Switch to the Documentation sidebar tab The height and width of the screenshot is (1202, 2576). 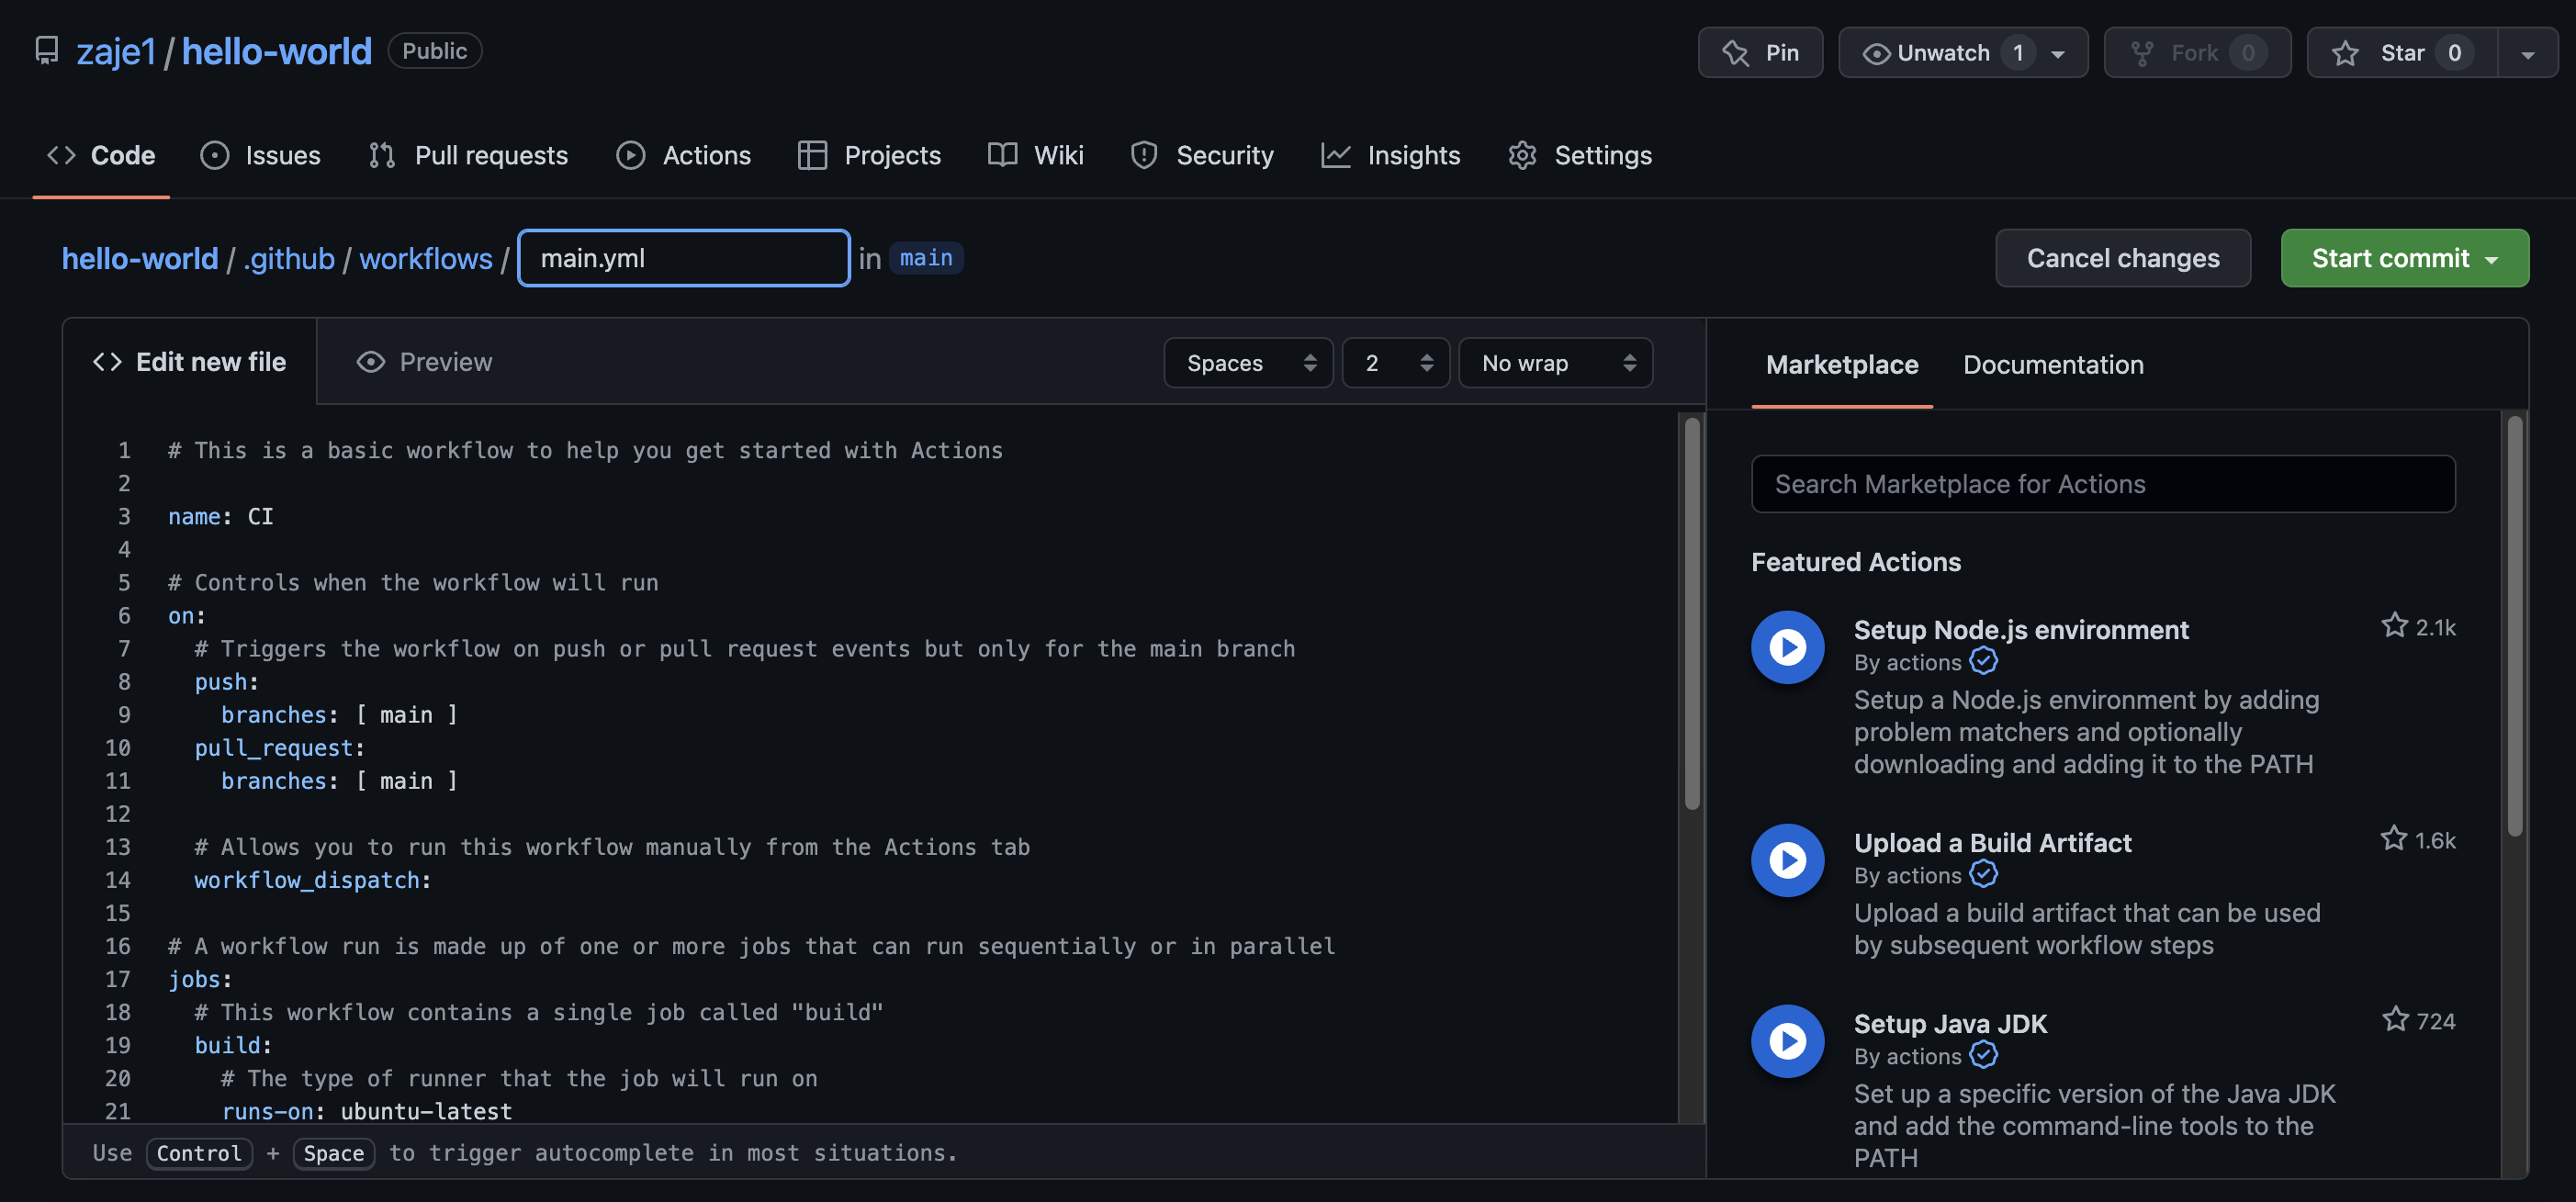[x=2053, y=365]
